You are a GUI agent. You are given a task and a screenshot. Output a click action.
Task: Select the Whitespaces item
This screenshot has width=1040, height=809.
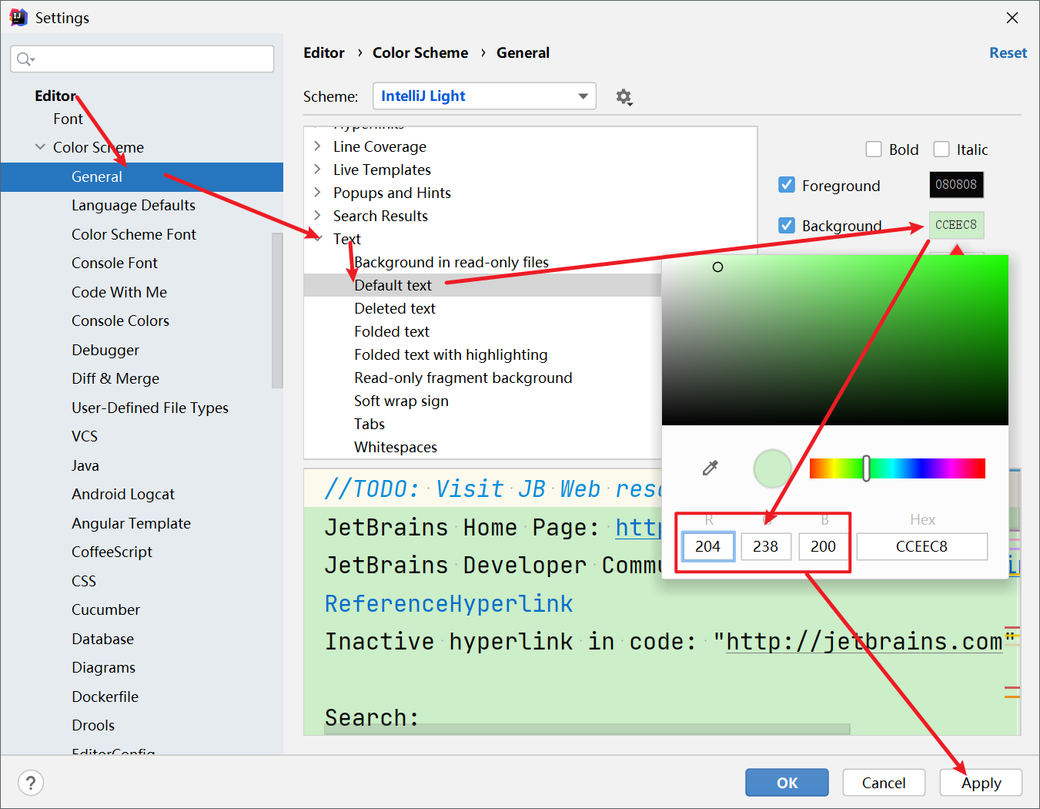point(396,447)
